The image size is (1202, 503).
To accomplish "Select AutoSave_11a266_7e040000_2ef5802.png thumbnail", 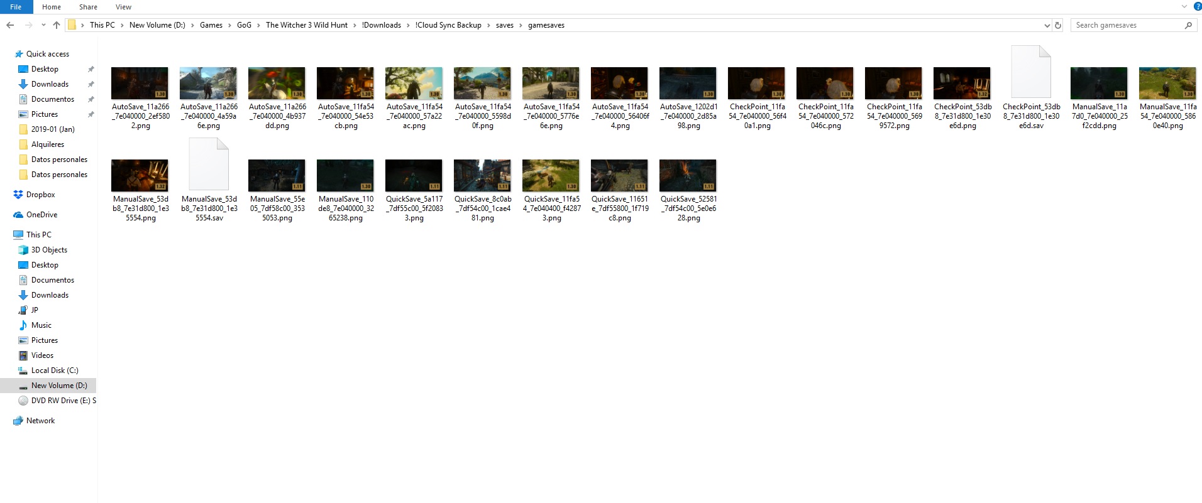I will coord(140,83).
